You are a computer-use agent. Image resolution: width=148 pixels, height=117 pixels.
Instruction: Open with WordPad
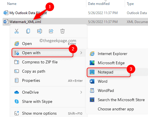(117, 90)
